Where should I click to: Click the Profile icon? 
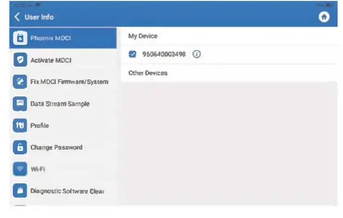20,125
